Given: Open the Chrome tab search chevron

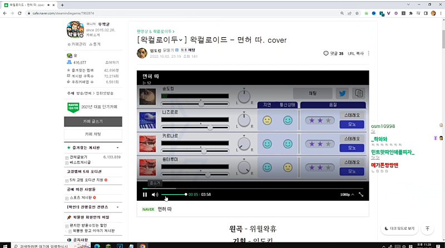Looking at the screenshot, I should pos(408,4).
